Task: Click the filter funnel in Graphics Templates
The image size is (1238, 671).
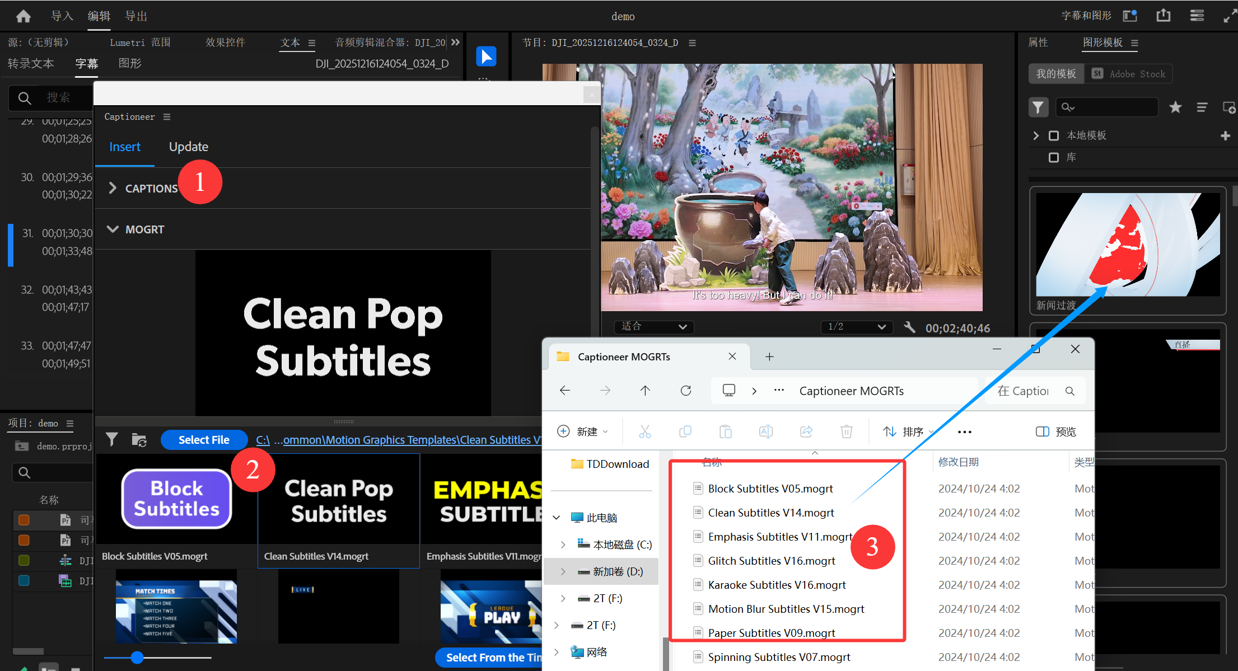Action: click(x=1038, y=107)
